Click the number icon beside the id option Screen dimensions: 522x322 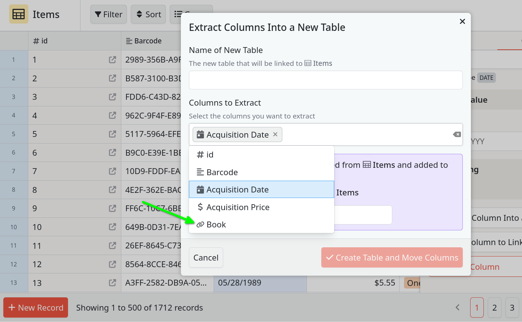(200, 155)
